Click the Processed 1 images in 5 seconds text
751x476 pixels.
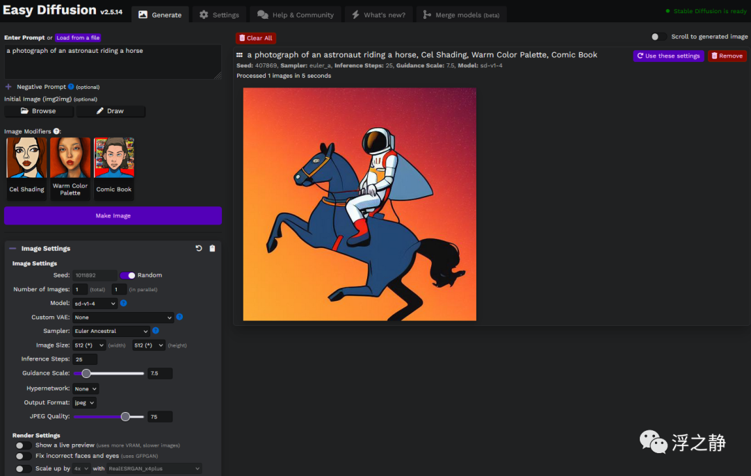284,76
